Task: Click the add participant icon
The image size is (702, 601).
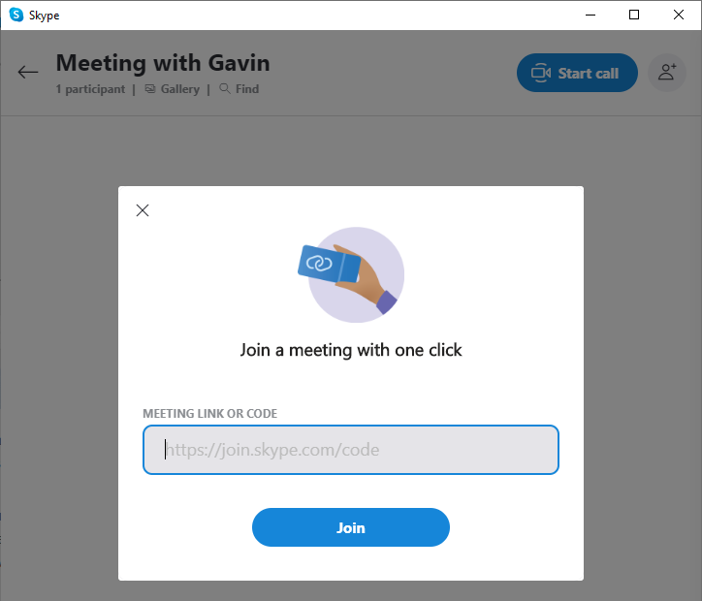Action: [x=666, y=73]
